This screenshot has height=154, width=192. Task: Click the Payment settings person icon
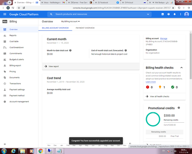(x=5, y=89)
